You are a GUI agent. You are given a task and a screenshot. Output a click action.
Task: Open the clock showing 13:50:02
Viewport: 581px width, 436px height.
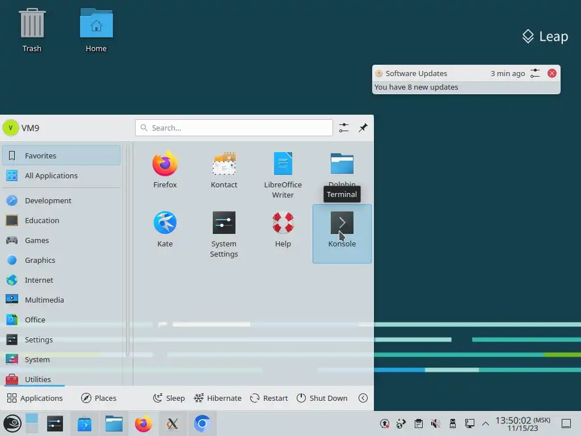[523, 424]
